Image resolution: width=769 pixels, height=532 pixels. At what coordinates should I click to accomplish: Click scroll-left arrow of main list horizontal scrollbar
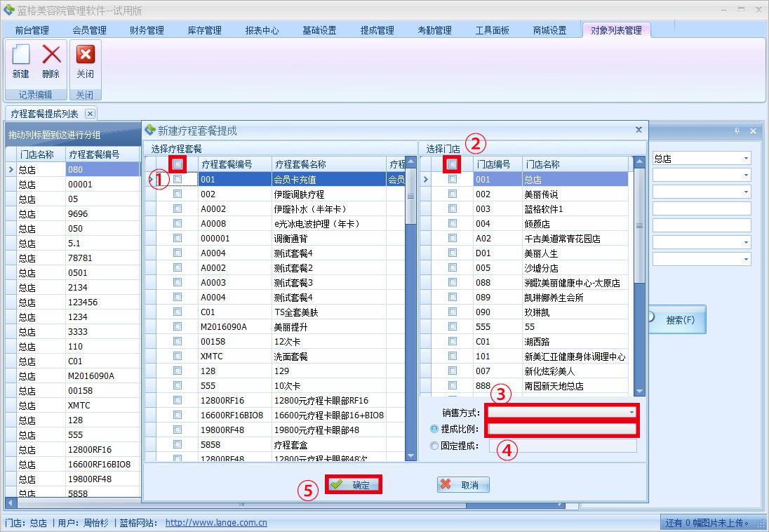pyautogui.click(x=10, y=503)
